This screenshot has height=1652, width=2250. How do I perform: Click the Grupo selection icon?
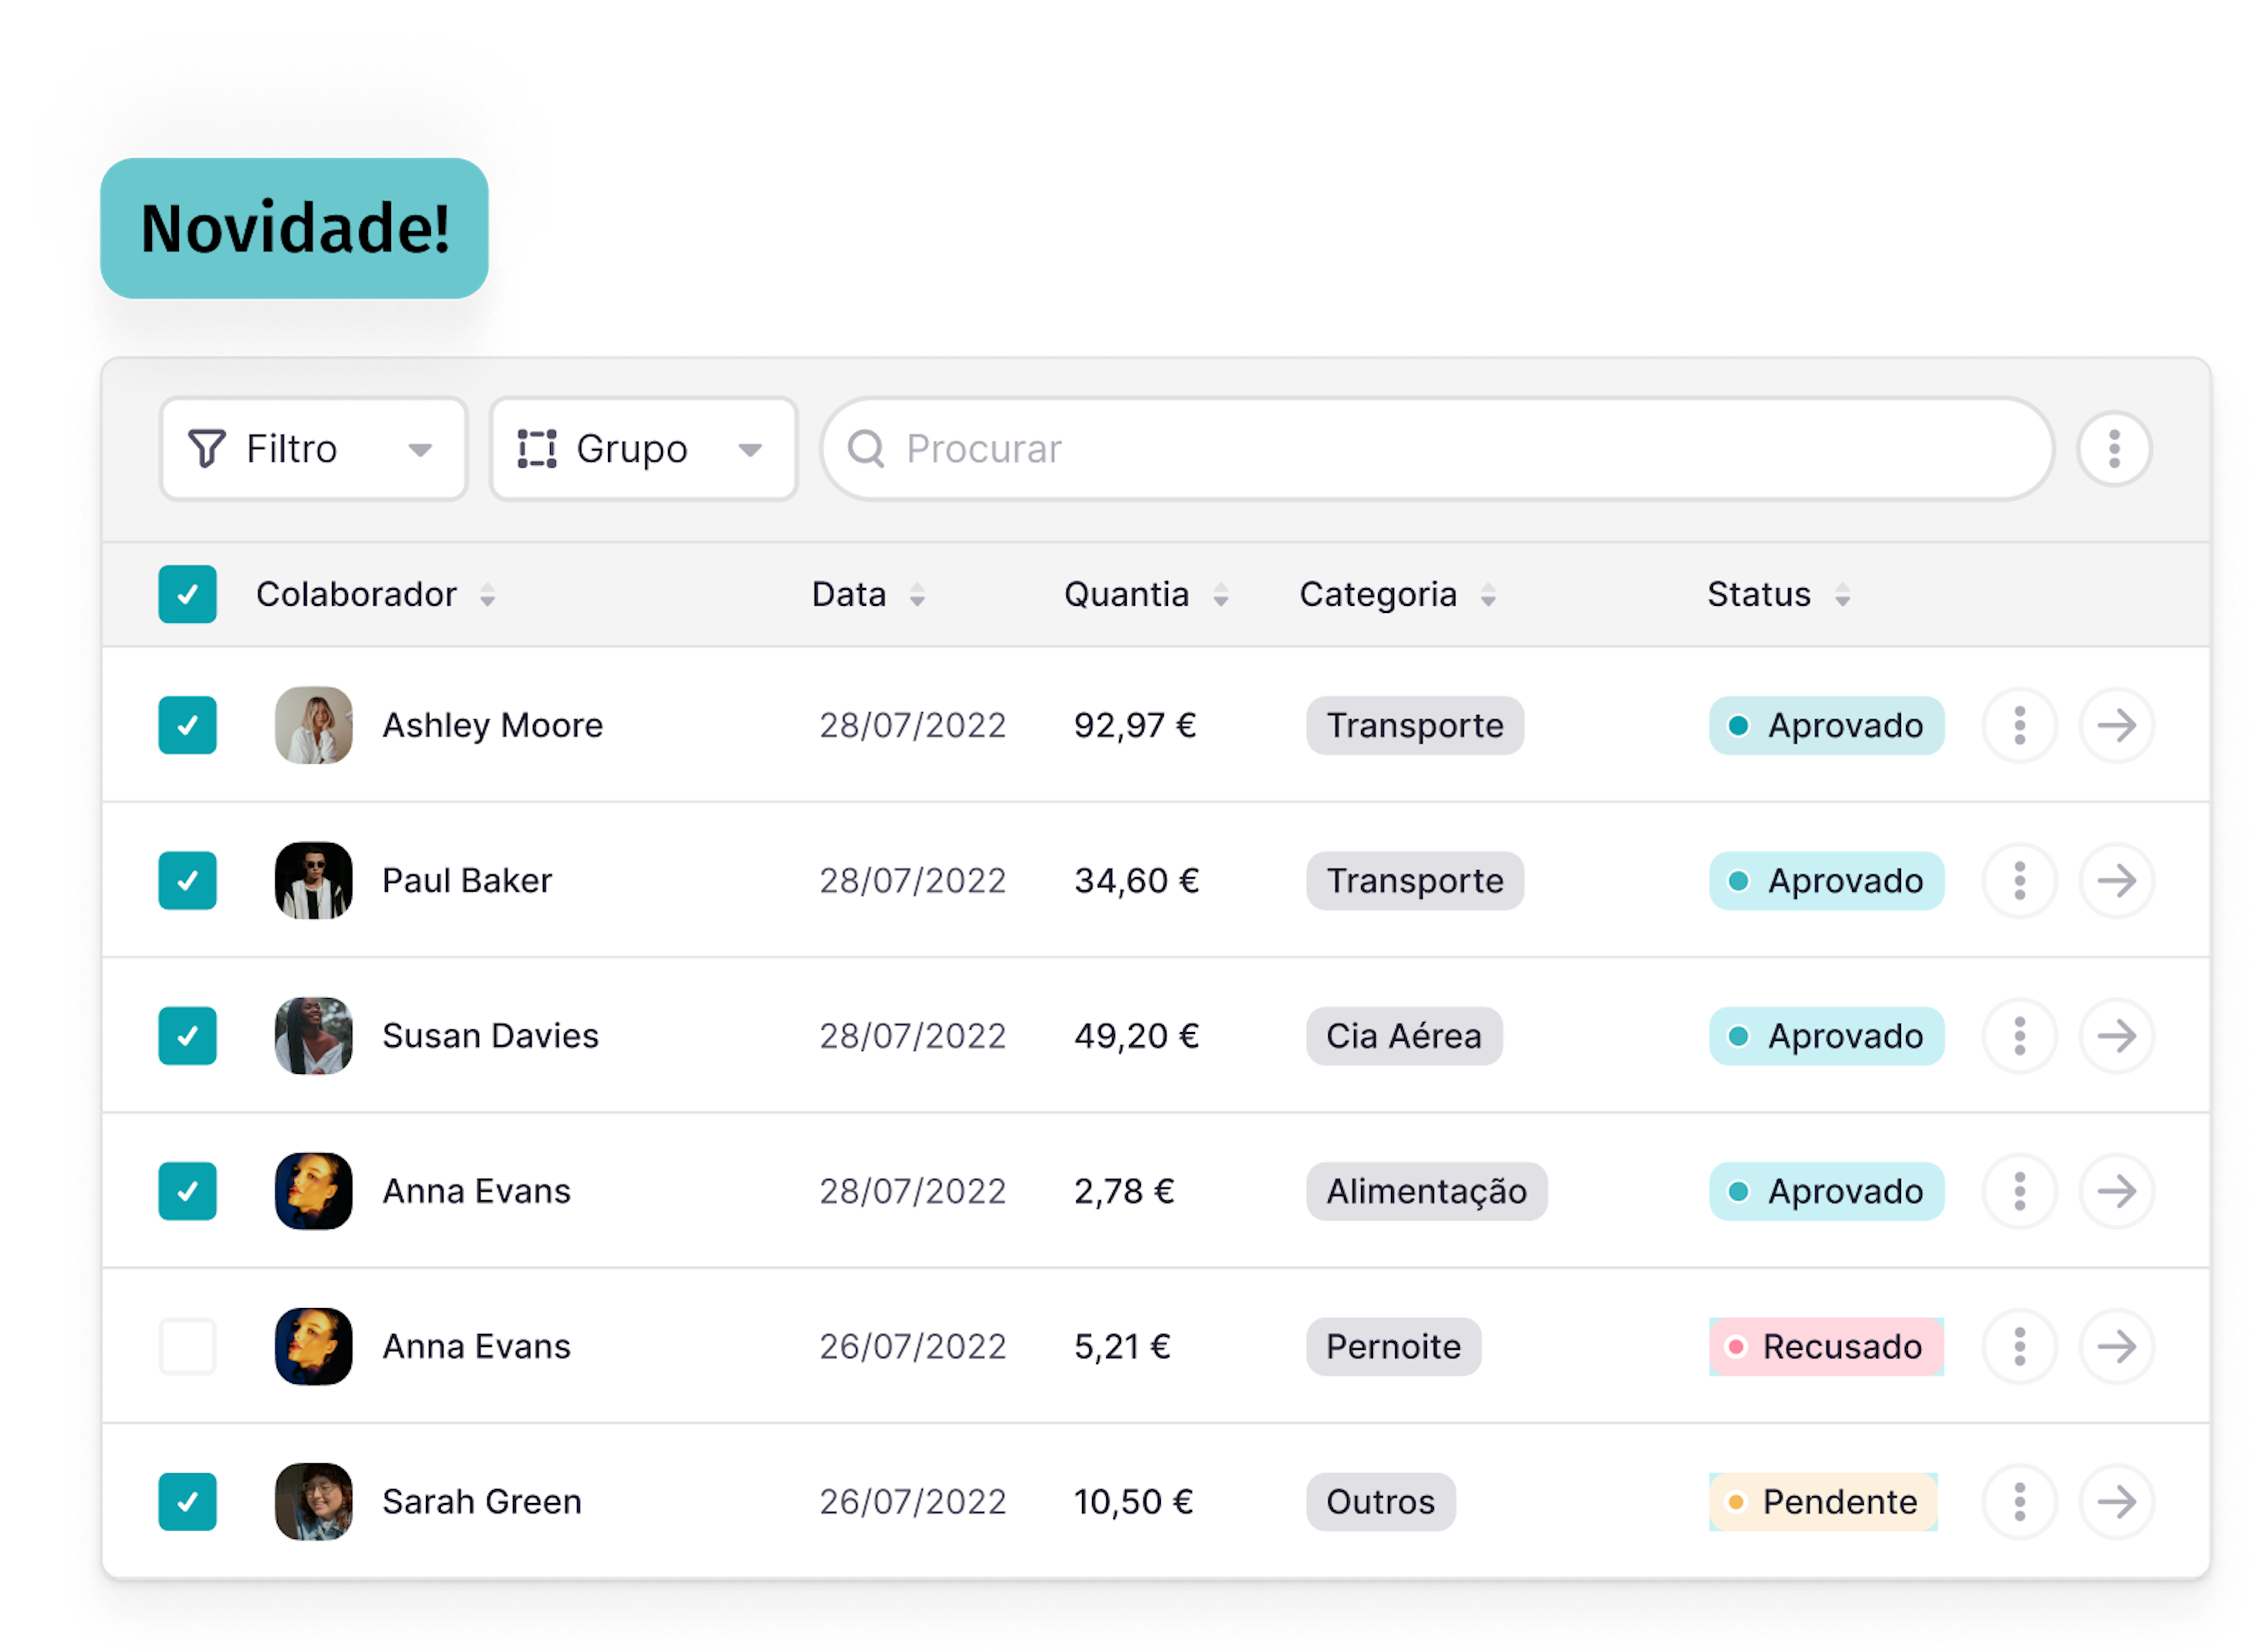pos(537,449)
